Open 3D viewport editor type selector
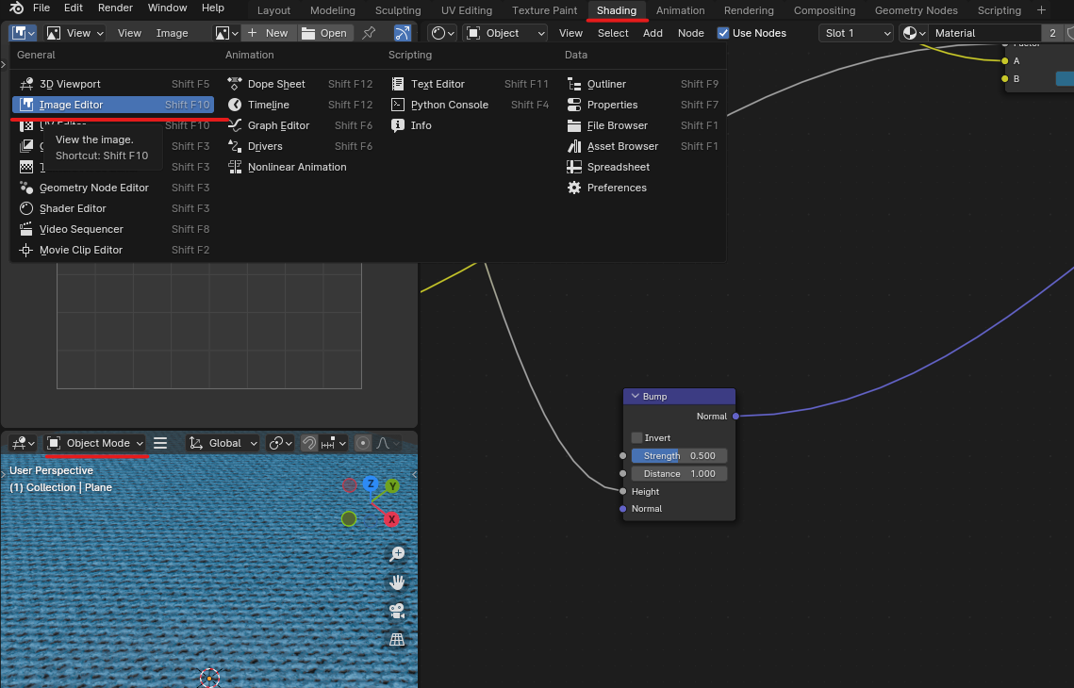This screenshot has height=688, width=1074. coord(24,443)
